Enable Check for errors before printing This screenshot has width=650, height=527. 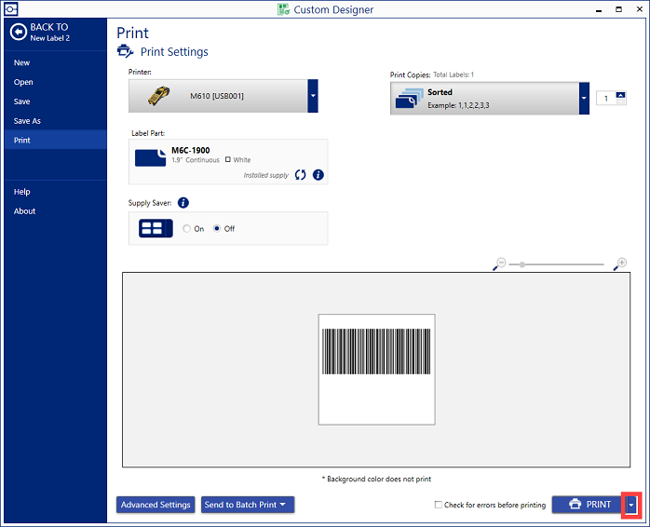tap(439, 505)
